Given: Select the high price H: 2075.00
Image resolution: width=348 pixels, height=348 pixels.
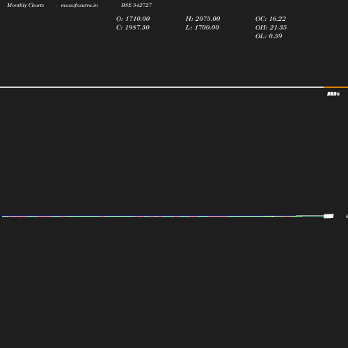Looking at the screenshot, I should [203, 19].
